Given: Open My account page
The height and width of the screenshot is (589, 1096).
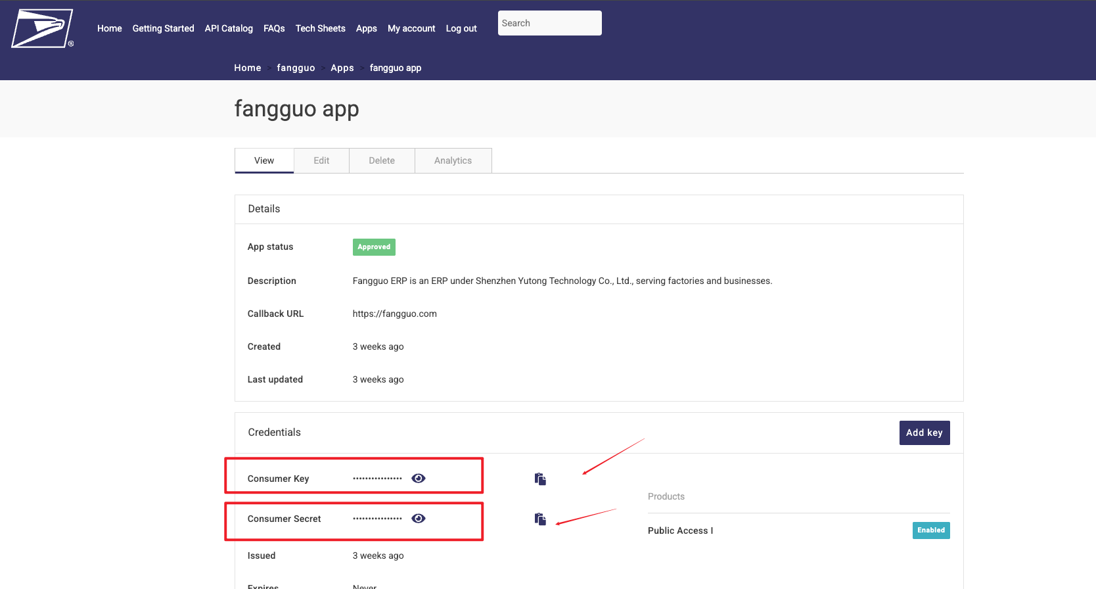Looking at the screenshot, I should [411, 28].
